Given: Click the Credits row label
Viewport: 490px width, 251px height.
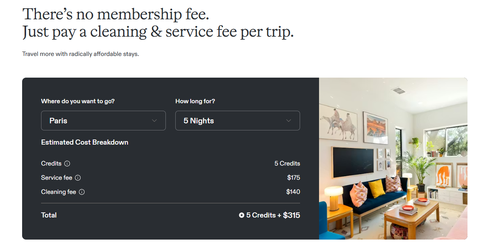Looking at the screenshot, I should point(51,164).
